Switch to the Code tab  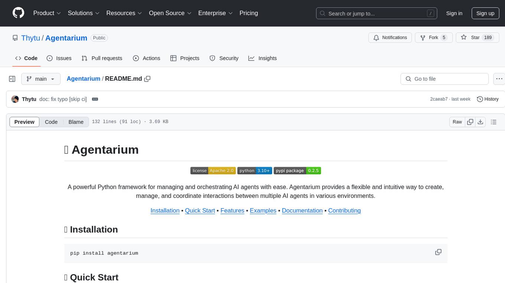tap(26, 58)
